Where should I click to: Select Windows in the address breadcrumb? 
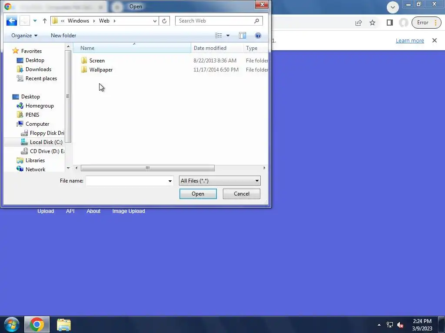click(78, 21)
